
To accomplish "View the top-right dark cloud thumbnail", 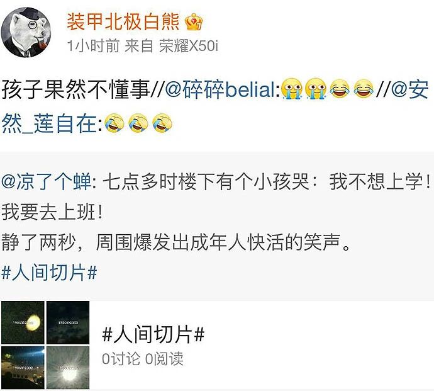I will 68,322.
